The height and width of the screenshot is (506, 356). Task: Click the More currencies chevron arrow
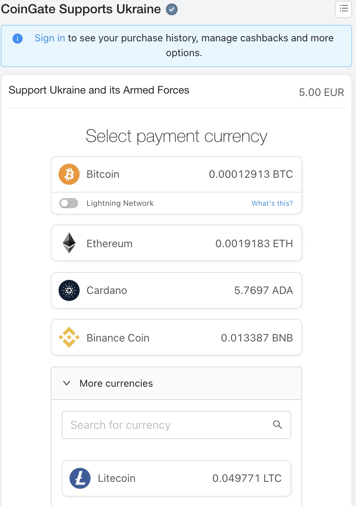67,383
